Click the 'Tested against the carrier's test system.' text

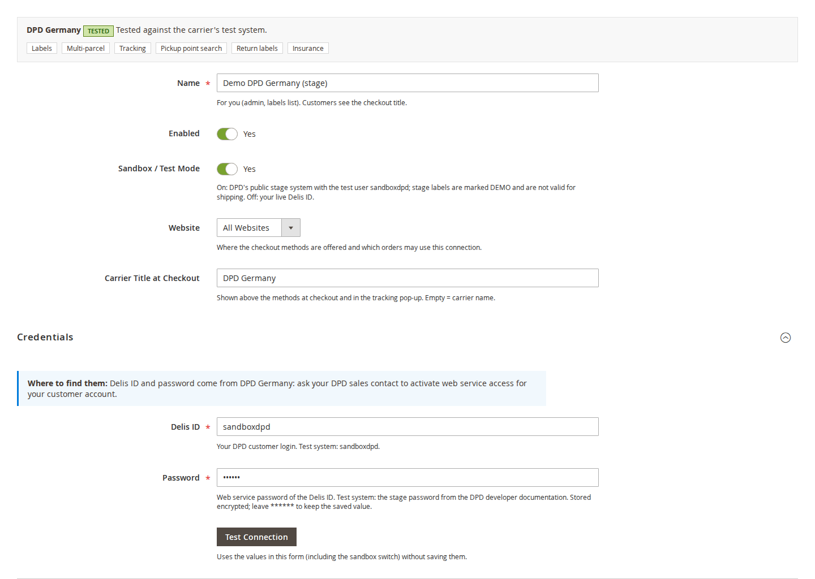pyautogui.click(x=191, y=30)
